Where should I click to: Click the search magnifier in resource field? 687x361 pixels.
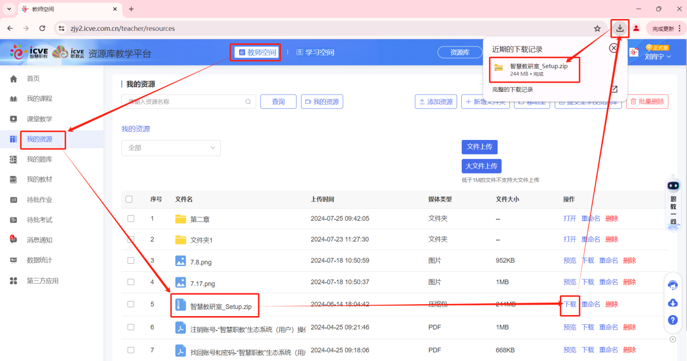point(248,102)
